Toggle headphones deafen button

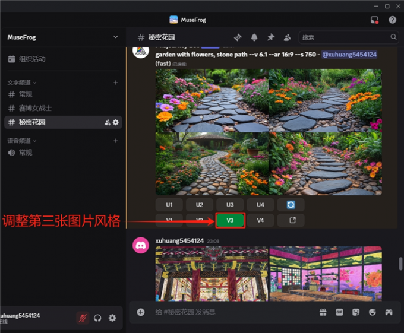pyautogui.click(x=97, y=318)
